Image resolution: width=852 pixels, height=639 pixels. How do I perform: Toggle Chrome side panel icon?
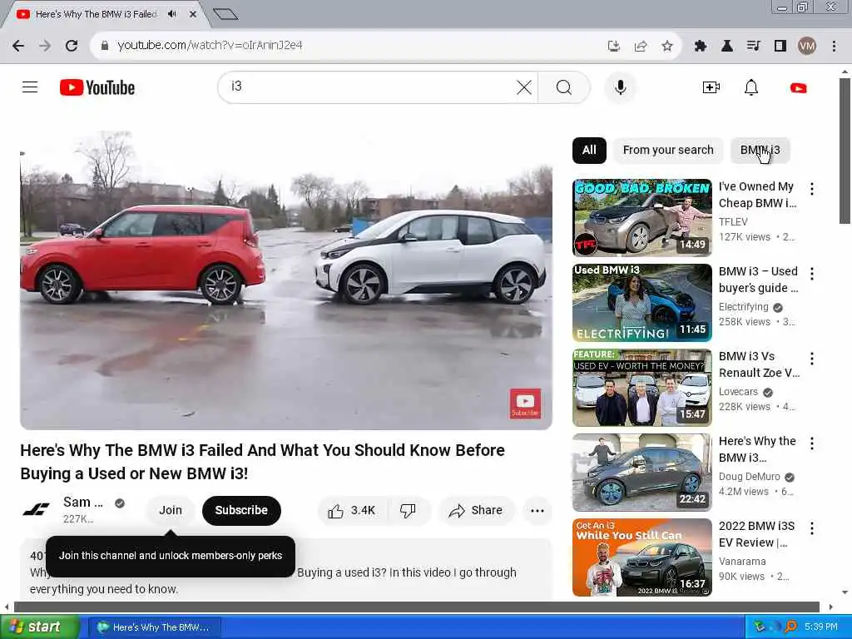coord(780,46)
